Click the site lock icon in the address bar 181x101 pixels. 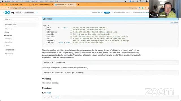(12, 8)
